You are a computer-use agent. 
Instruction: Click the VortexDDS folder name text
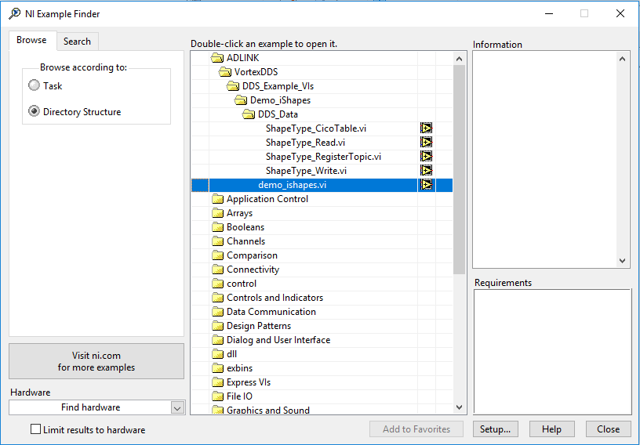[x=256, y=72]
